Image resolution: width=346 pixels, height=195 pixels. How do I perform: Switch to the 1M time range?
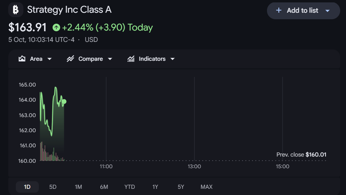78,187
